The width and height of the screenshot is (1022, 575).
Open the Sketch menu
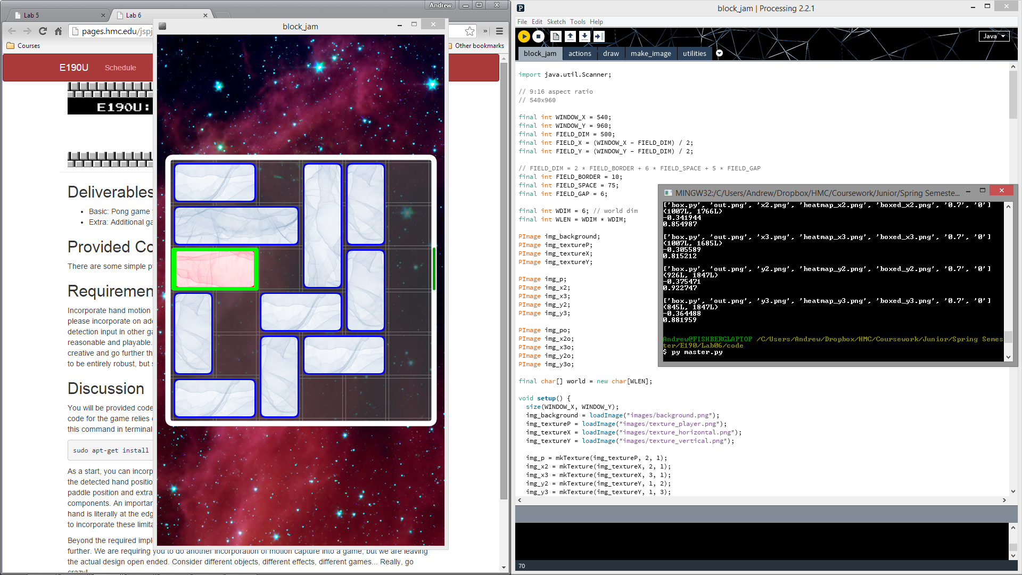tap(556, 22)
